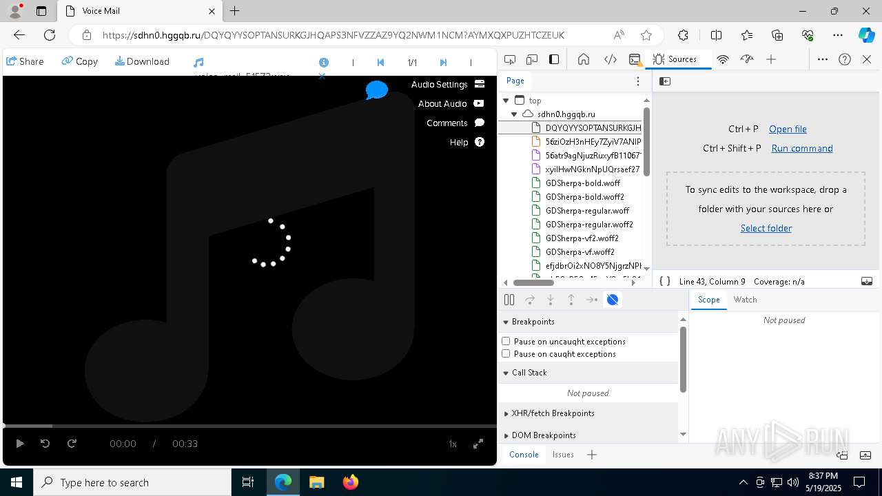Image resolution: width=882 pixels, height=496 pixels.
Task: Click the Share button in the voice mail toolbar
Action: tap(25, 61)
